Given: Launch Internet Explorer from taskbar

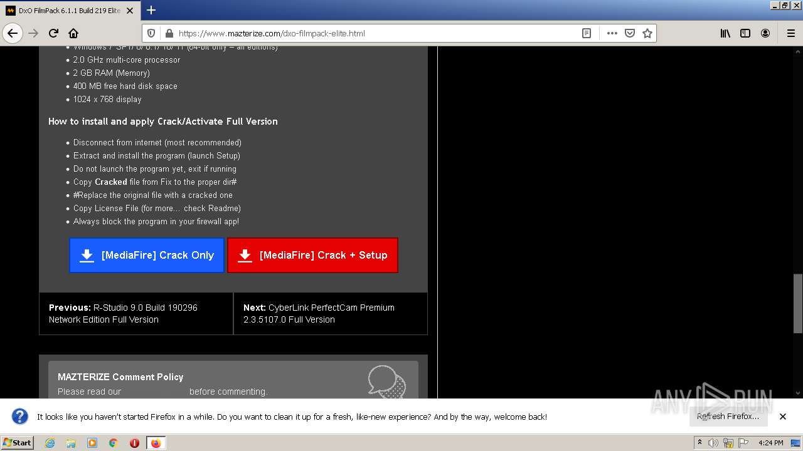Looking at the screenshot, I should pyautogui.click(x=50, y=443).
